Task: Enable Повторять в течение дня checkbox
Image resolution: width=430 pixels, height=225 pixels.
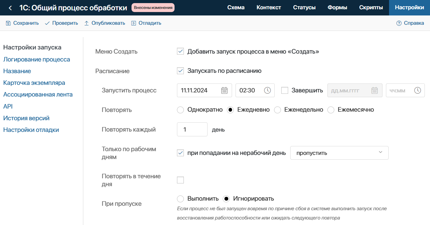Action: pyautogui.click(x=180, y=180)
